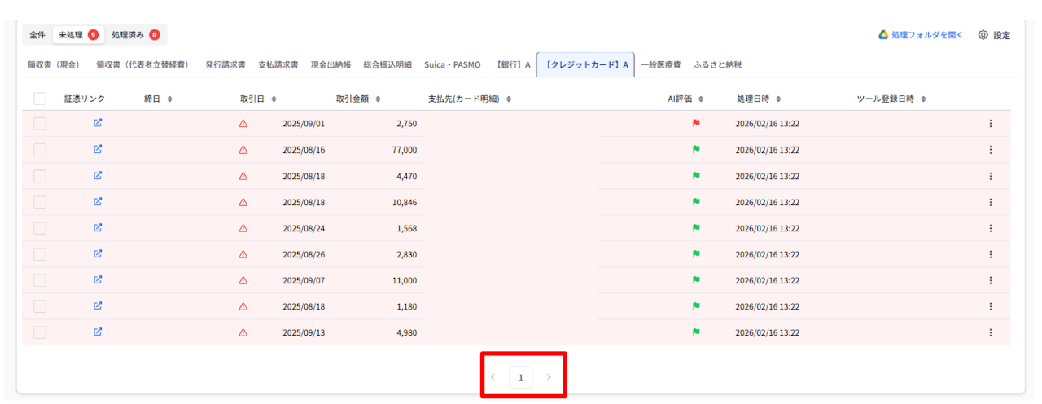Image resolution: width=1042 pixels, height=404 pixels.
Task: Open voucher link for the 2,830 row
Action: point(98,253)
